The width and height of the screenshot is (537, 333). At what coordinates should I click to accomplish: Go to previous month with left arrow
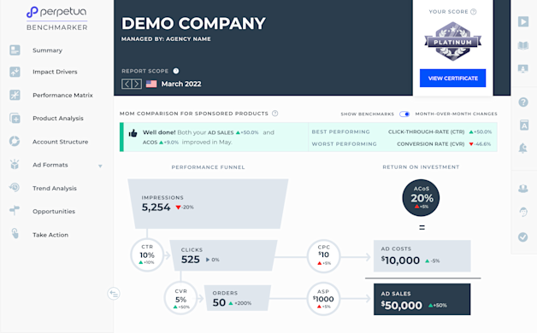coord(127,84)
